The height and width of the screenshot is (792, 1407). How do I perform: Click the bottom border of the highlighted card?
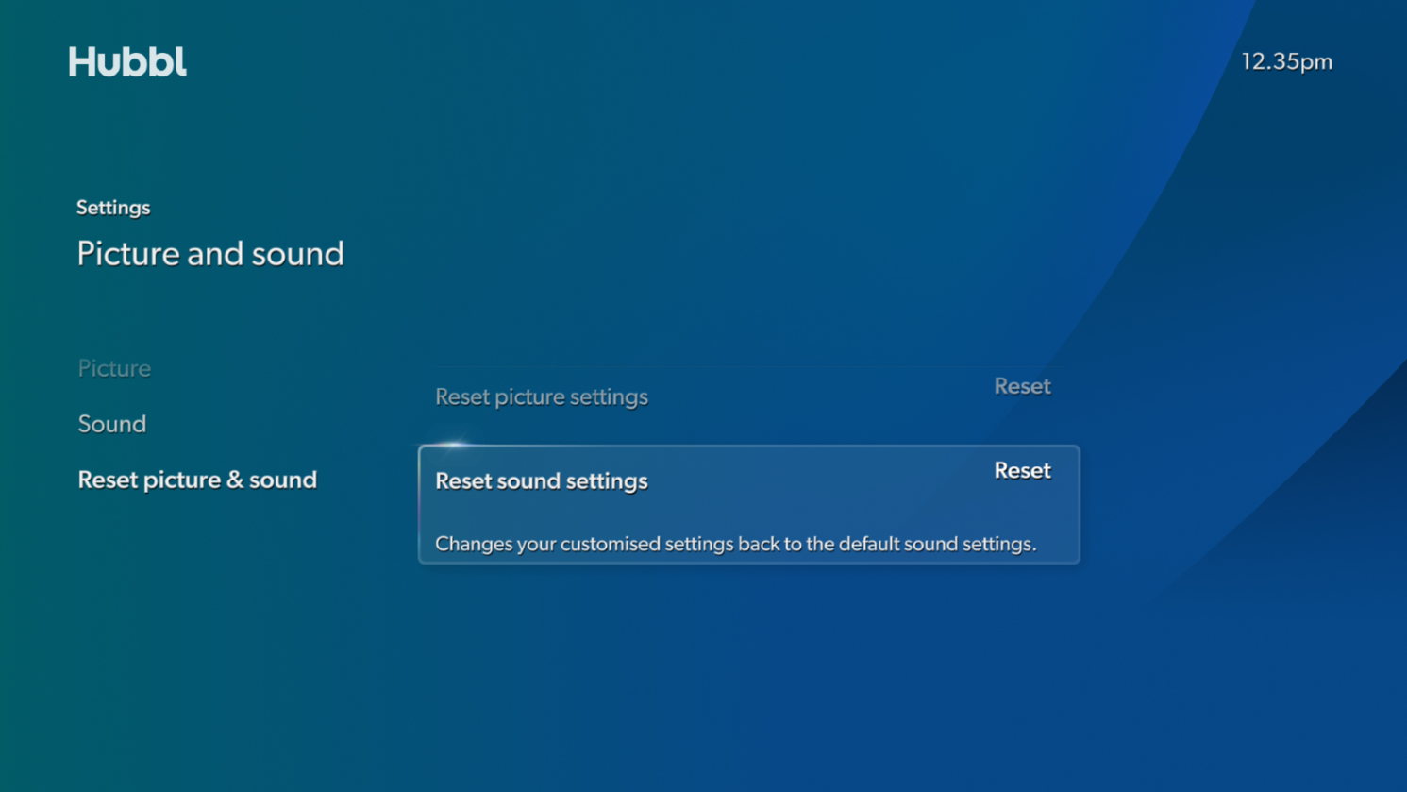pos(748,563)
